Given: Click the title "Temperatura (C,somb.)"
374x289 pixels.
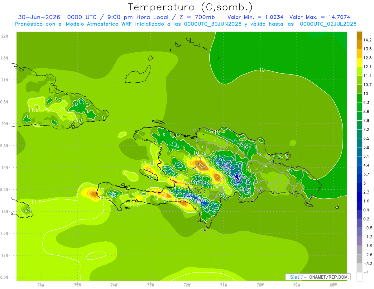Looking at the screenshot, I should click(x=190, y=7).
